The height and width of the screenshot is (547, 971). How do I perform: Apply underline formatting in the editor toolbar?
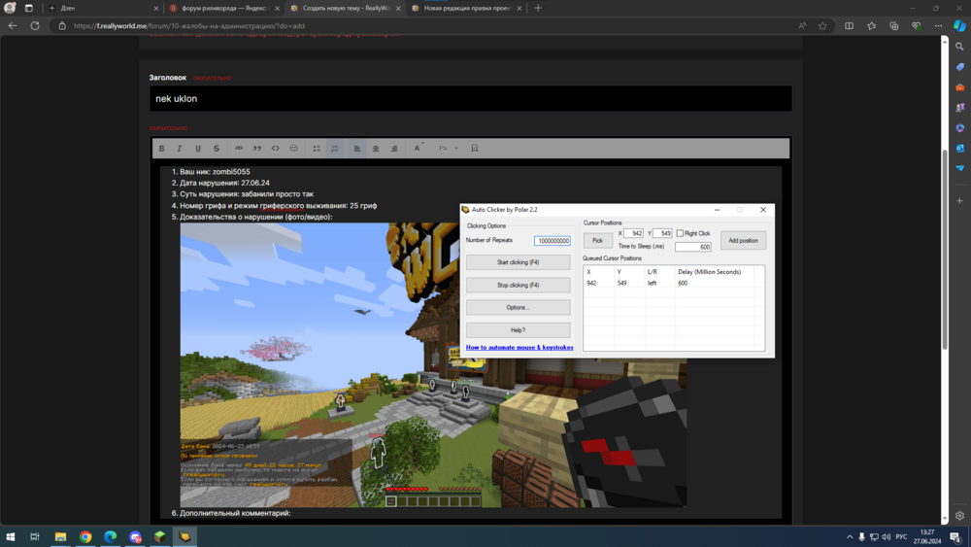pos(198,149)
